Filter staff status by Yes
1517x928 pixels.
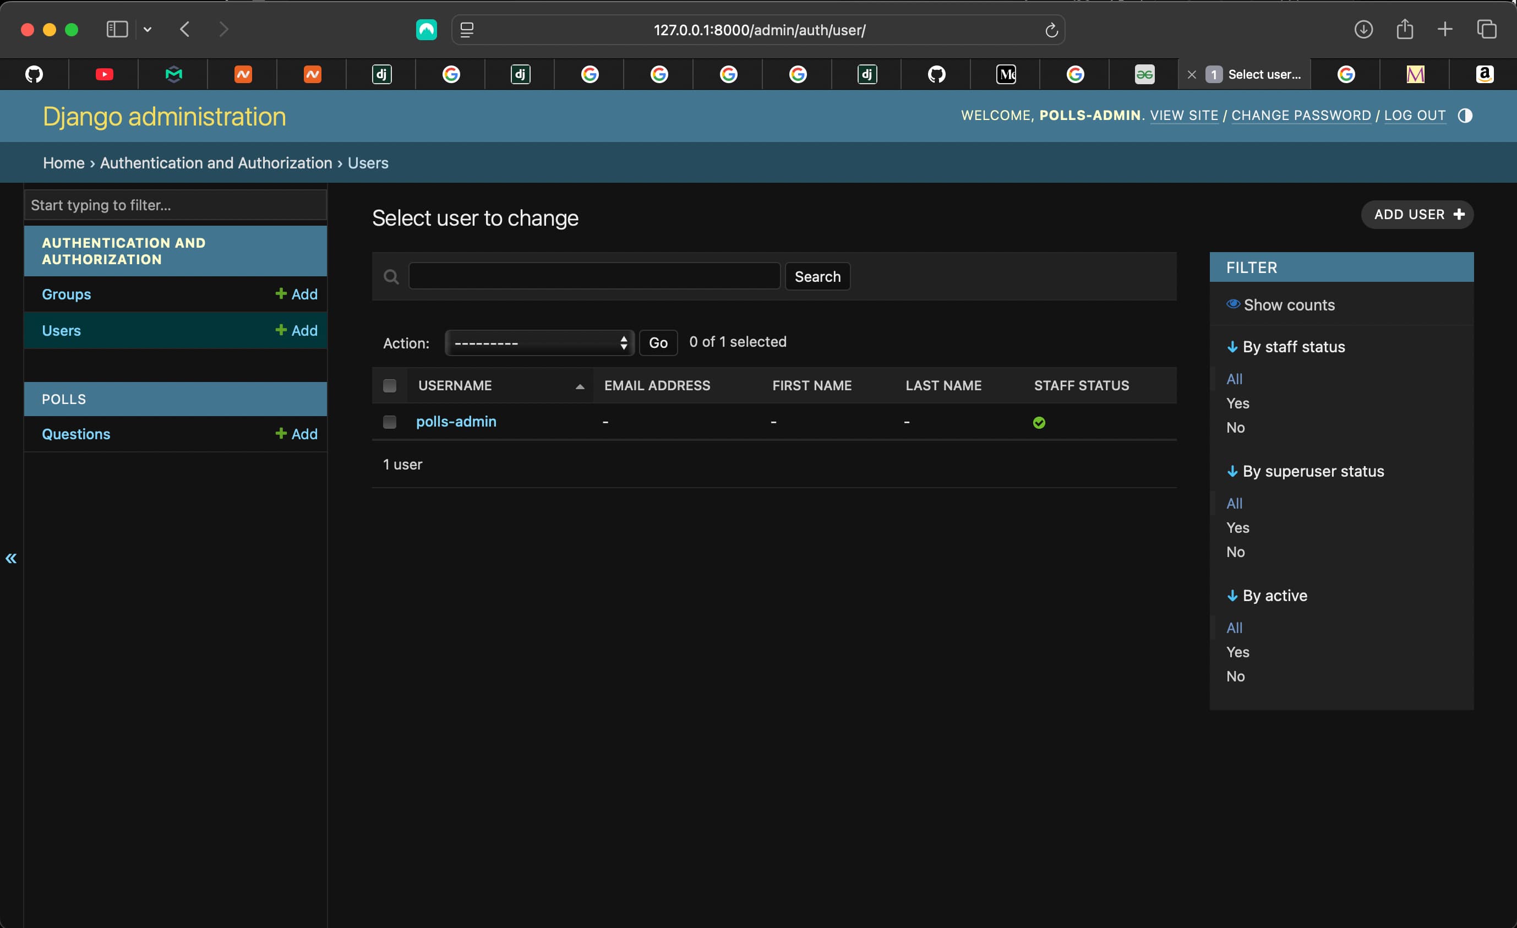point(1237,403)
